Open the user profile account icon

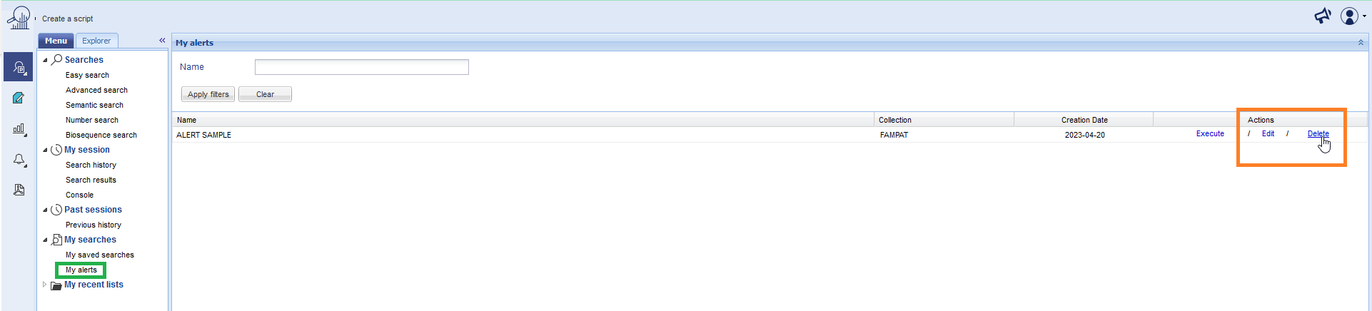coord(1352,16)
